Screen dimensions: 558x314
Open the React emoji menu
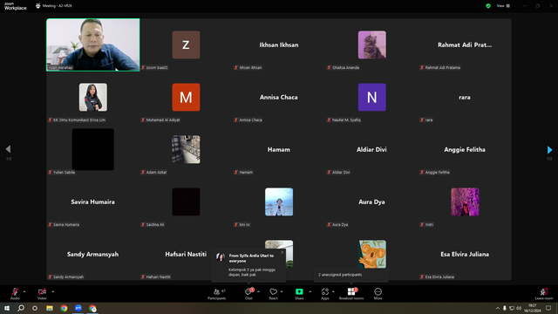click(x=273, y=294)
